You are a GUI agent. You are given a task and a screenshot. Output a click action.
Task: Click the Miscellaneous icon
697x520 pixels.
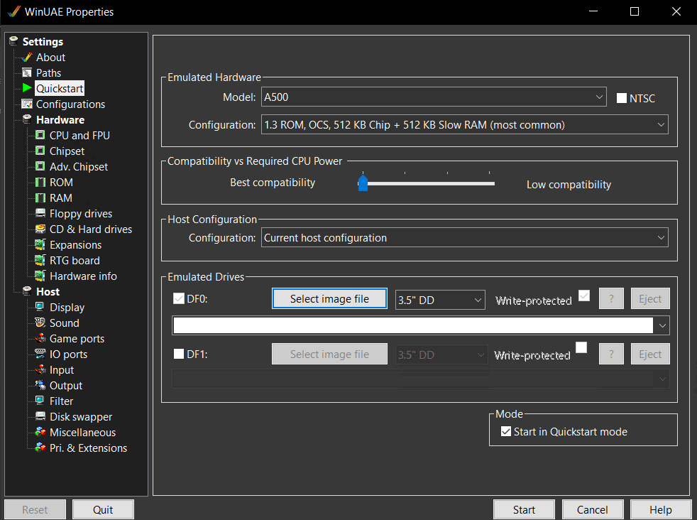(40, 432)
